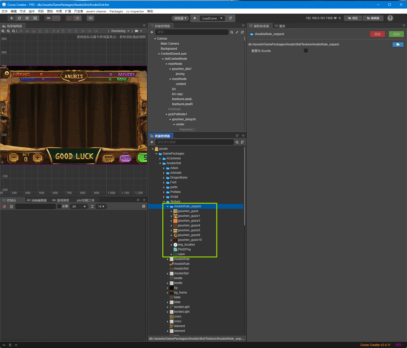Start the scene preview play button
Viewport: 407px width, 348px height.
[195, 18]
